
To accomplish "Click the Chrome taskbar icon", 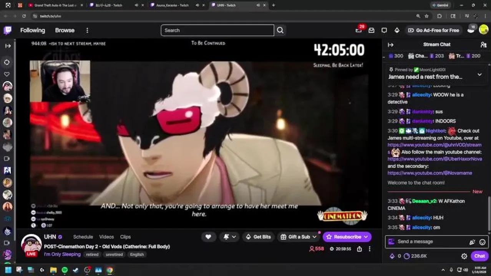I will pos(109,270).
